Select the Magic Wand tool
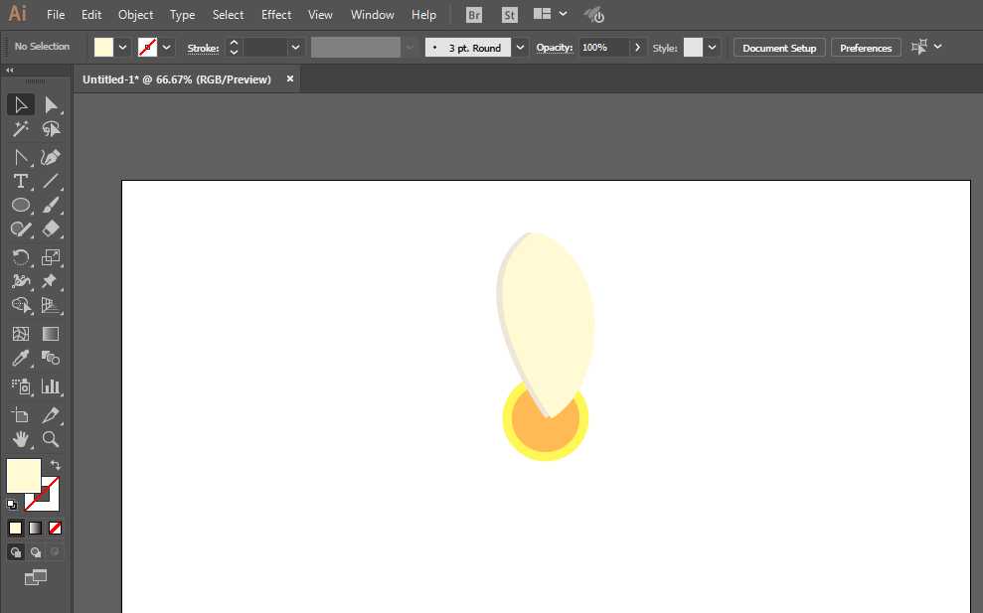 pos(20,129)
